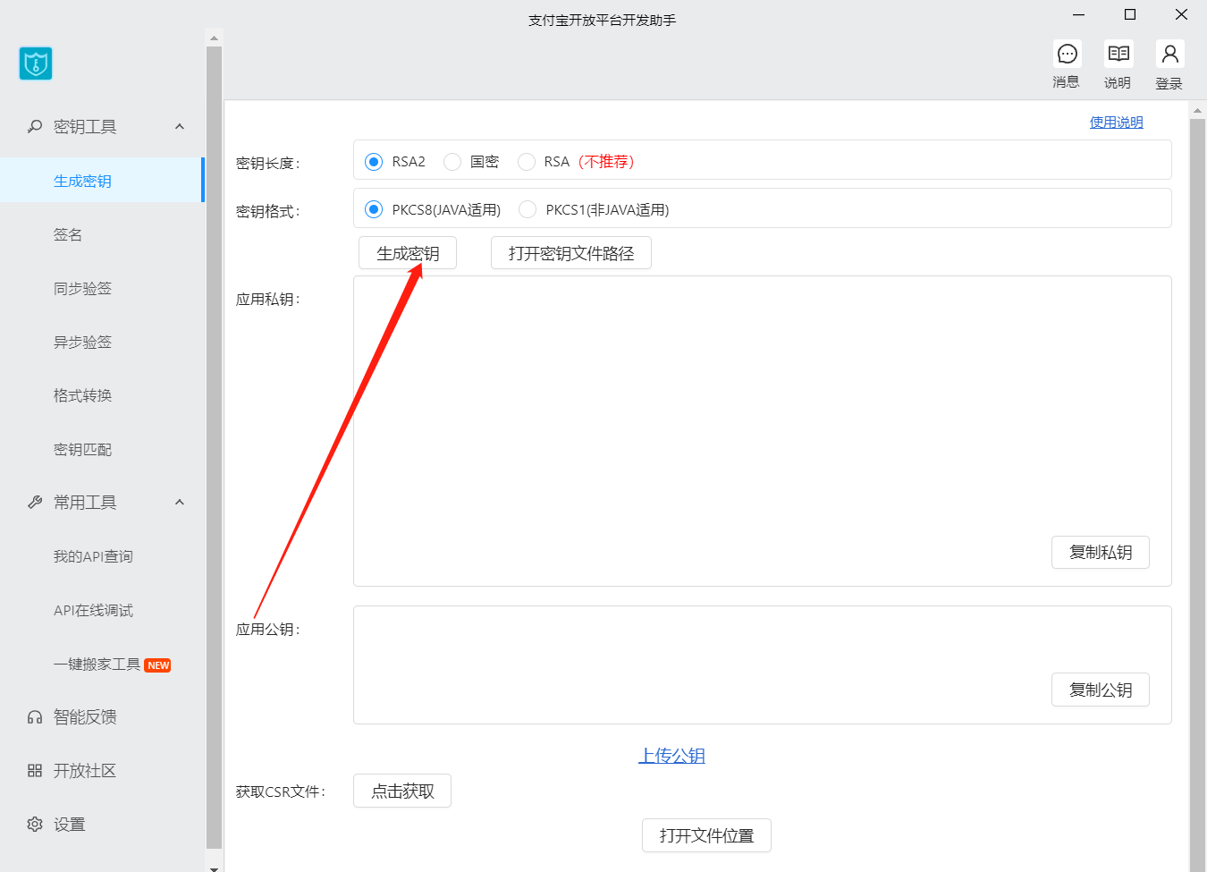Copy the private key with 复制私钥

[1101, 553]
